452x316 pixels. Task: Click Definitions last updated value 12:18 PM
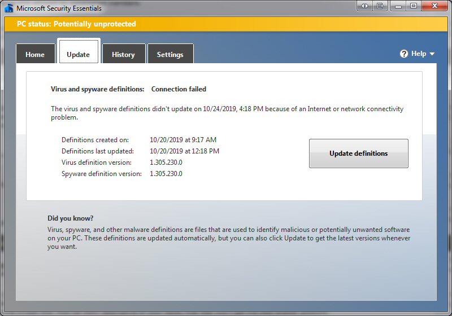[185, 151]
